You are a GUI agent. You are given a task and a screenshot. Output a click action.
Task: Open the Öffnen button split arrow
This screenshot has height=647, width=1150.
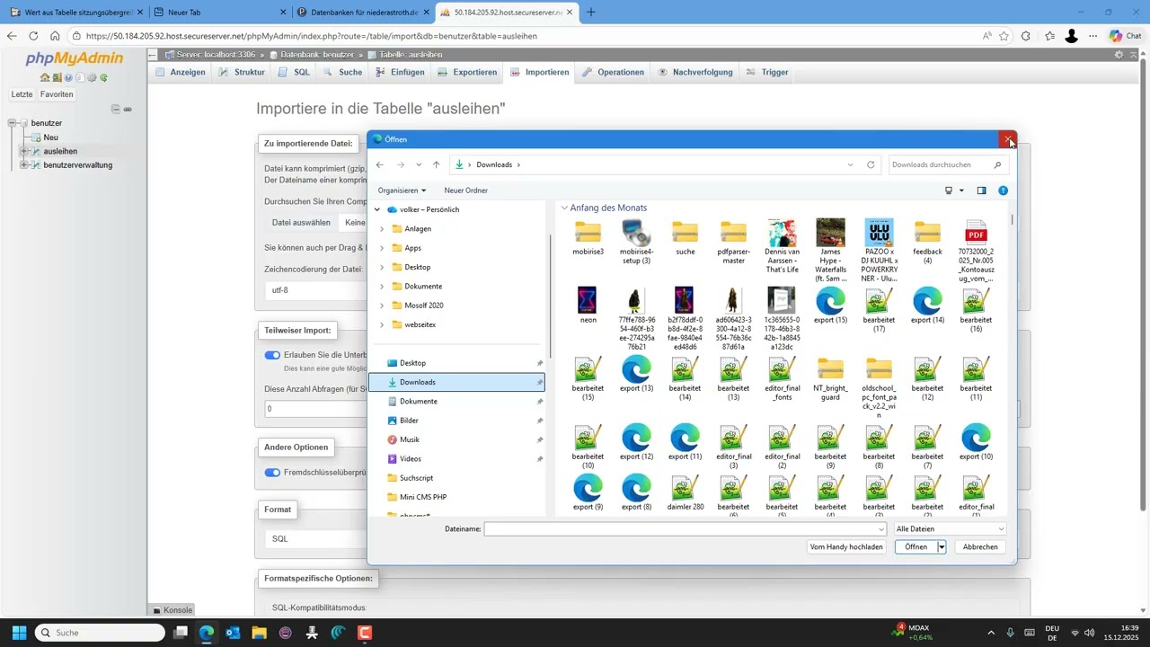tap(942, 546)
